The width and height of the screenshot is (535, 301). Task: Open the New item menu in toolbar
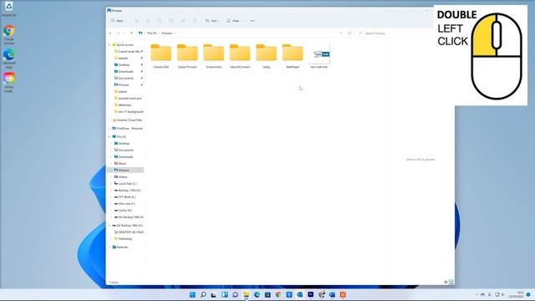[x=118, y=21]
